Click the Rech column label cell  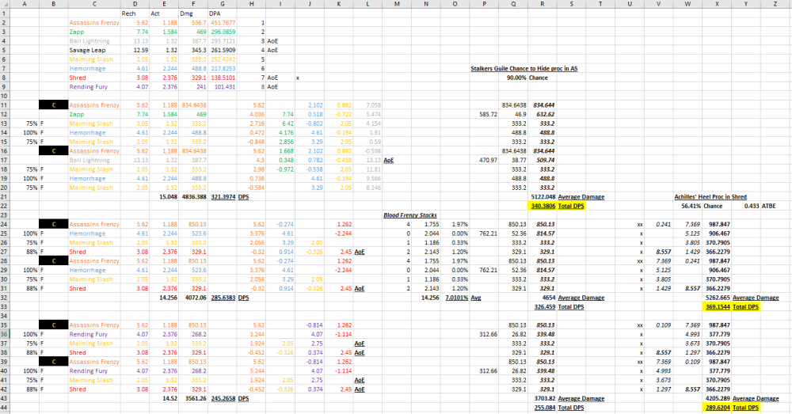(x=130, y=14)
